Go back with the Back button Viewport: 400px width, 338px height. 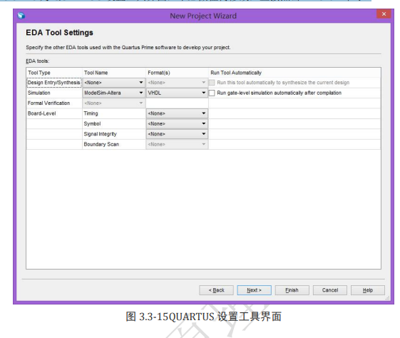tap(216, 290)
